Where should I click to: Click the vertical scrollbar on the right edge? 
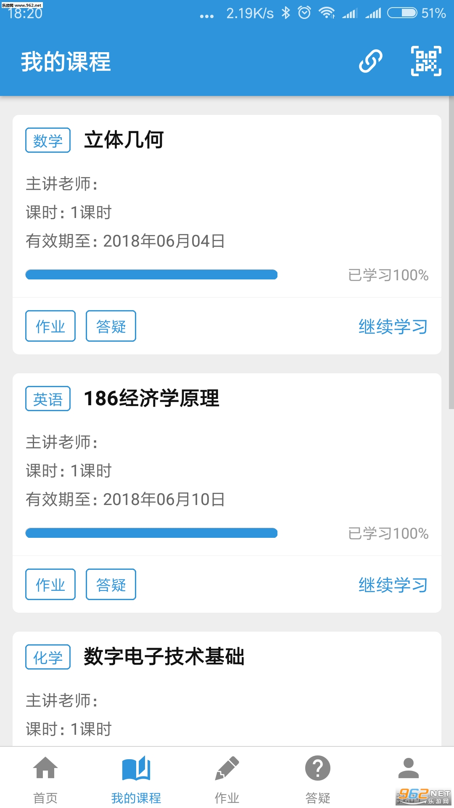click(x=451, y=252)
